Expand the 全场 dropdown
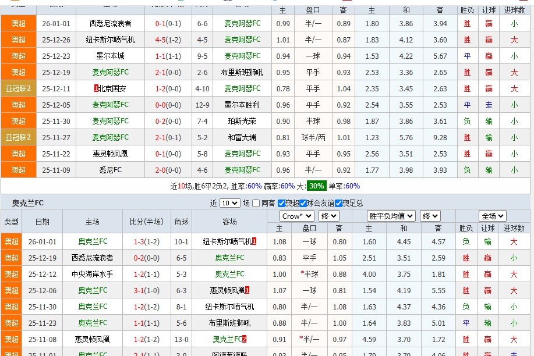 [491, 215]
